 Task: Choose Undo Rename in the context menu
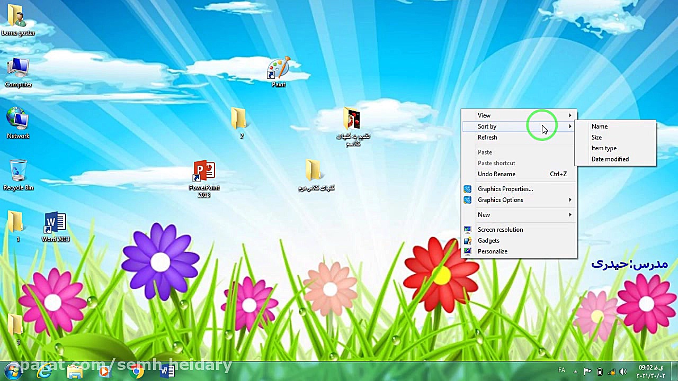pos(519,174)
